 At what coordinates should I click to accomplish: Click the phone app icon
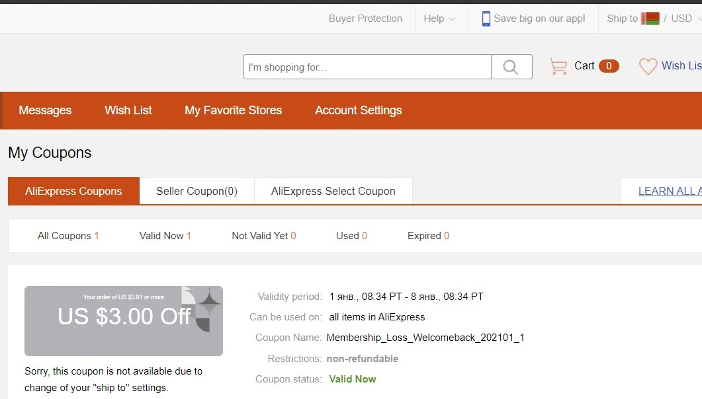coord(486,18)
